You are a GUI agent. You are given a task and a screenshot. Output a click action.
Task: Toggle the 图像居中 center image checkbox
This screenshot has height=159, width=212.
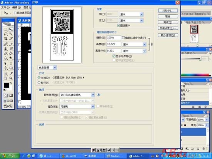pos(118,25)
